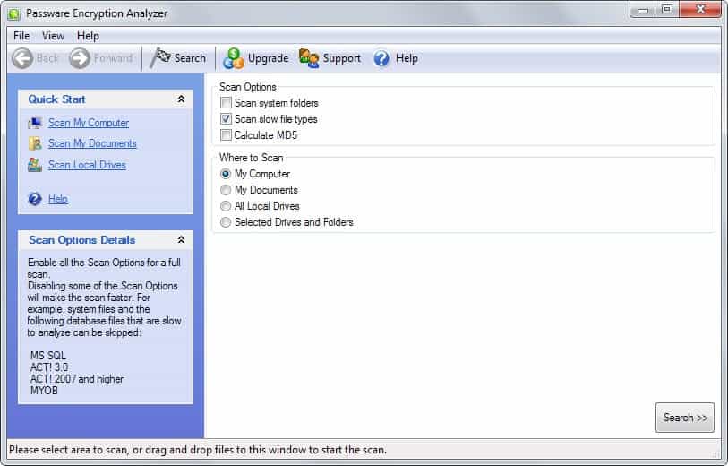
Task: Select the My Computer radio option
Action: pos(226,174)
